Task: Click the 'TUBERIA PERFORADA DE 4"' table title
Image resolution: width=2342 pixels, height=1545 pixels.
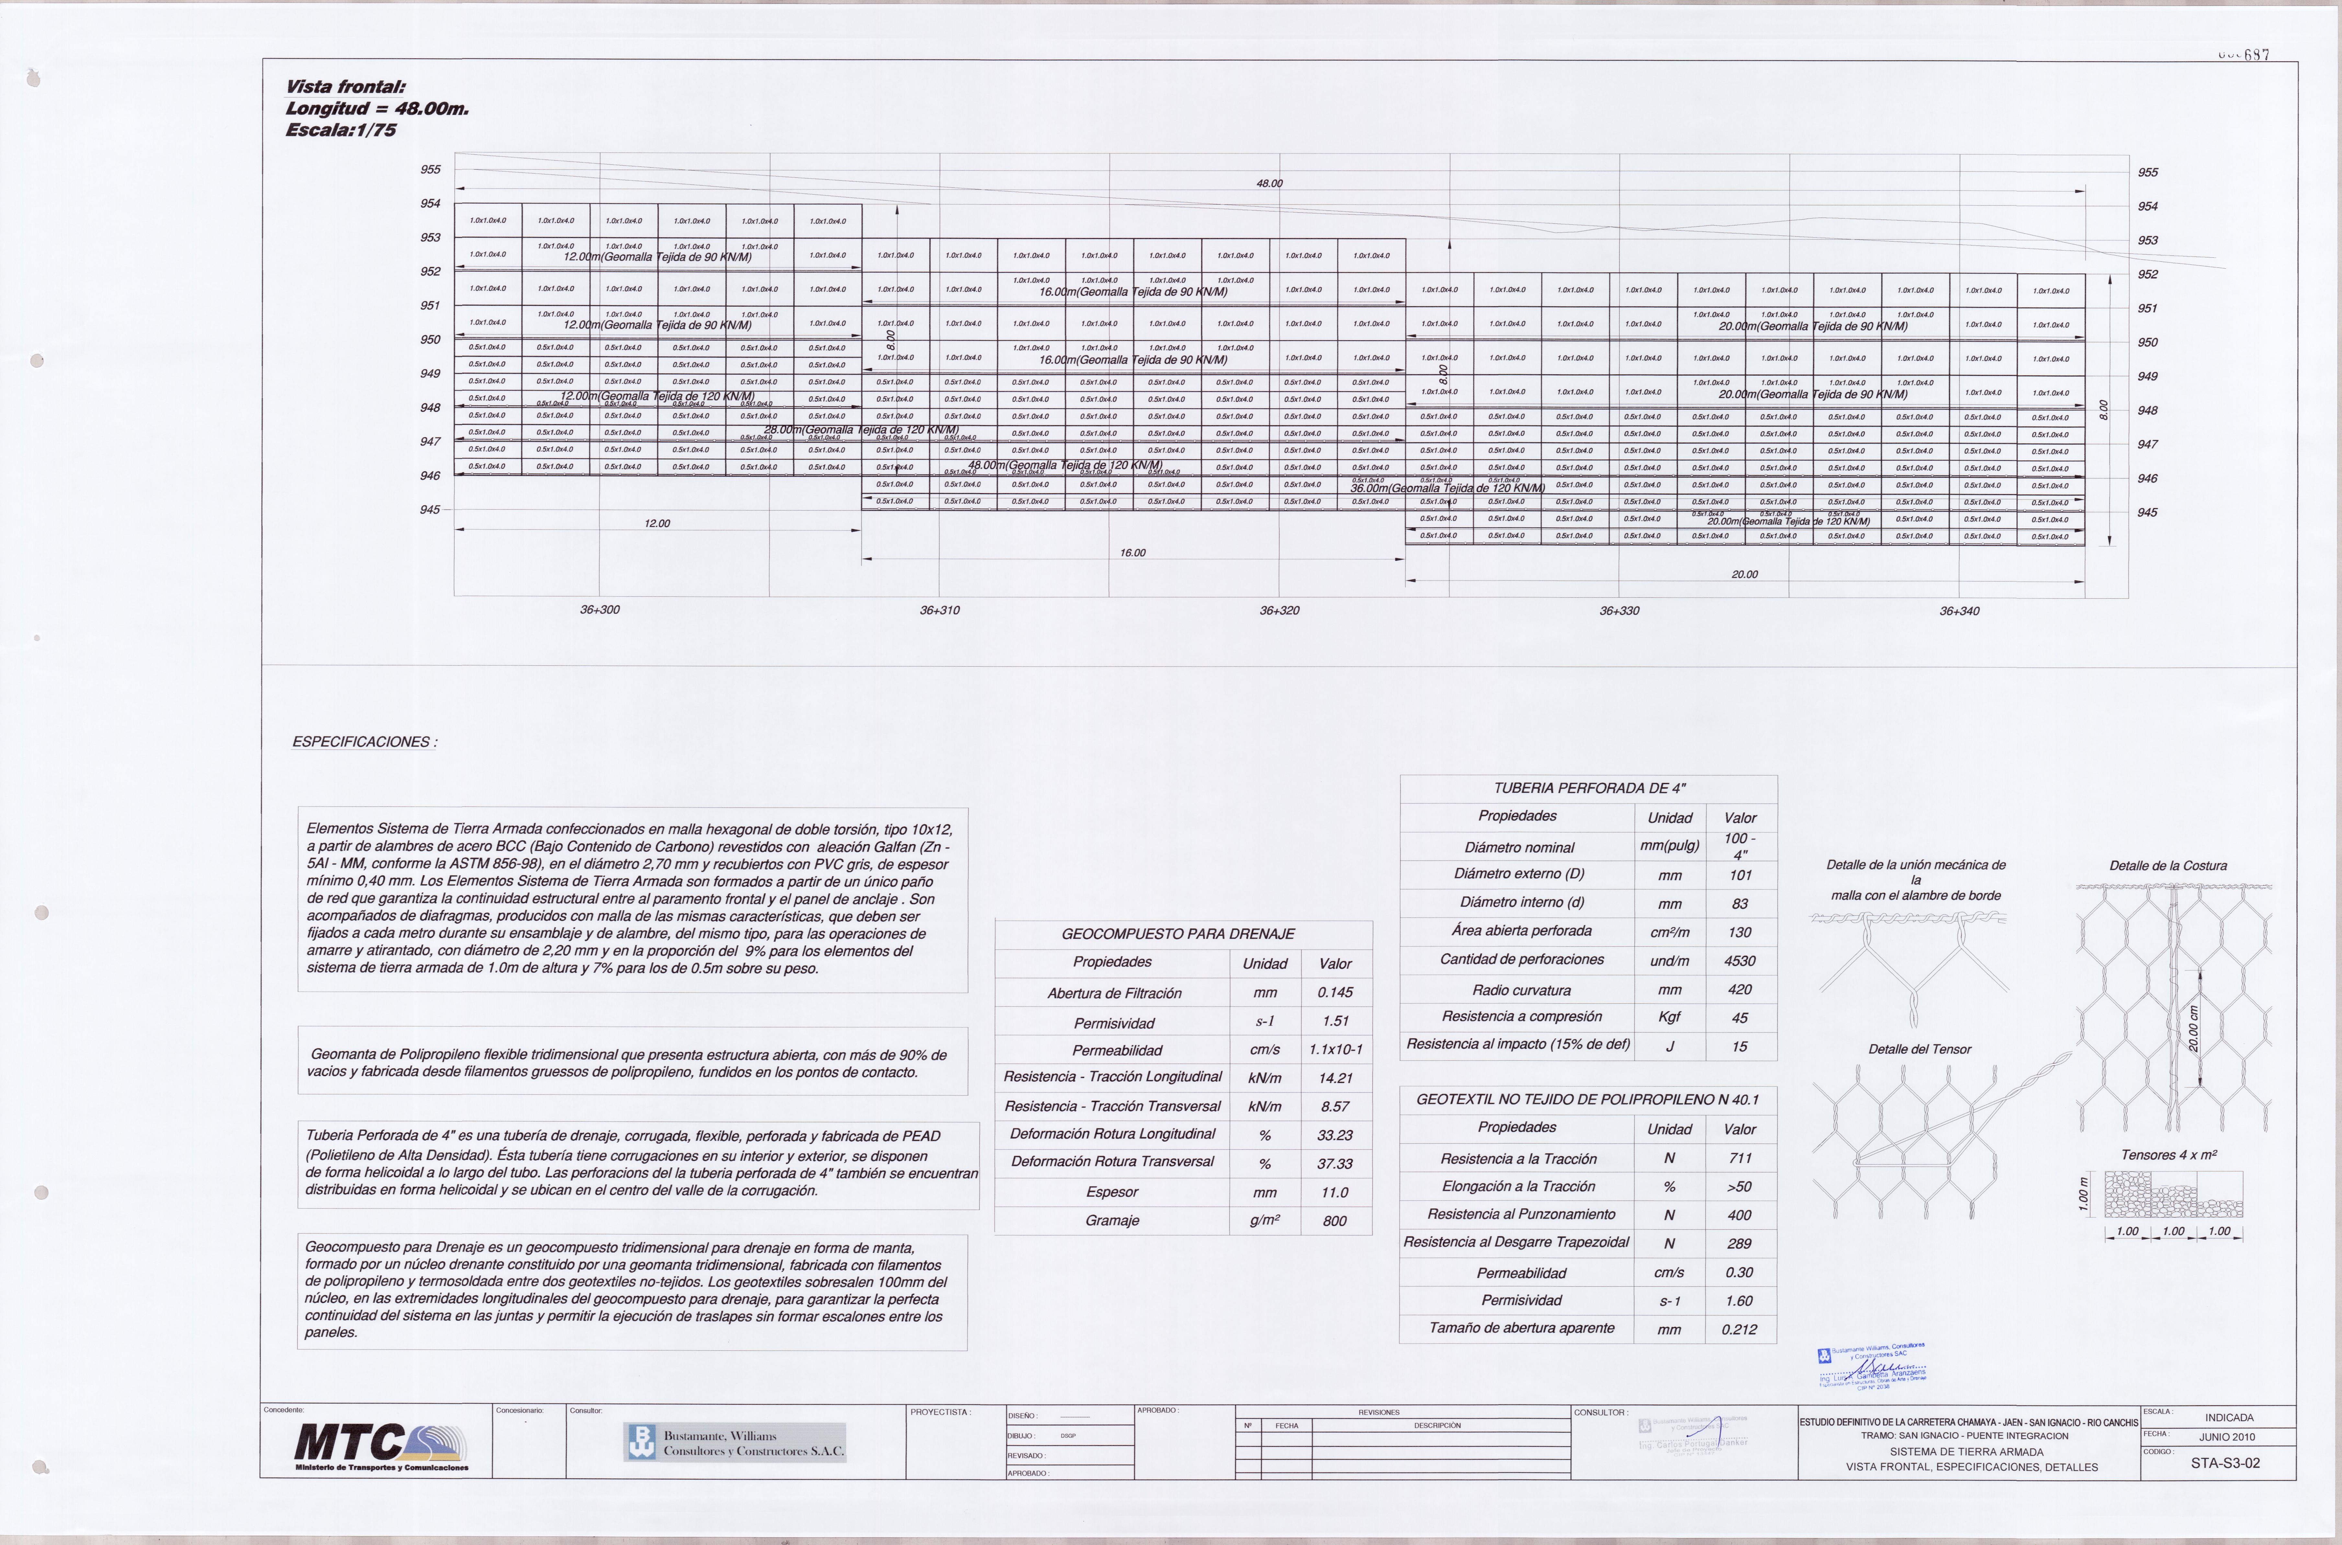Action: (1589, 788)
